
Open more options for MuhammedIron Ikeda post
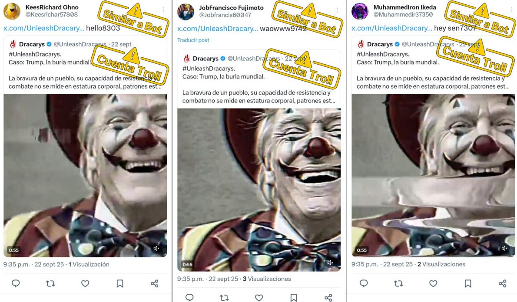[511, 10]
